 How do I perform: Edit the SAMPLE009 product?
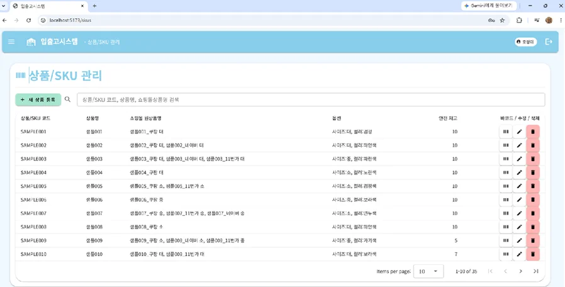coord(519,240)
